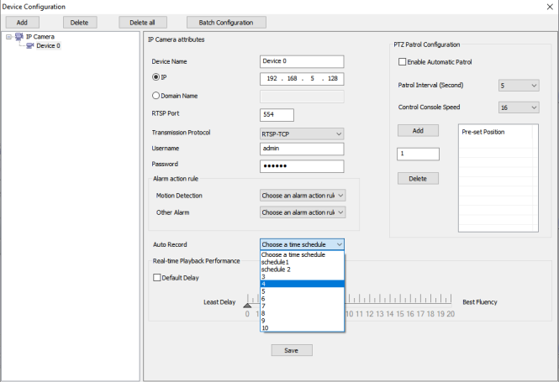This screenshot has height=382, width=559.
Task: Open the Transmission Protocol dropdown
Action: point(302,133)
